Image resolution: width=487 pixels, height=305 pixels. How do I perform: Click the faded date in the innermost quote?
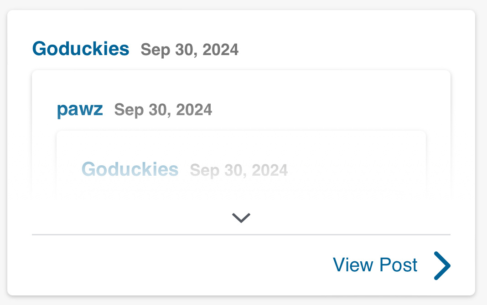point(238,170)
